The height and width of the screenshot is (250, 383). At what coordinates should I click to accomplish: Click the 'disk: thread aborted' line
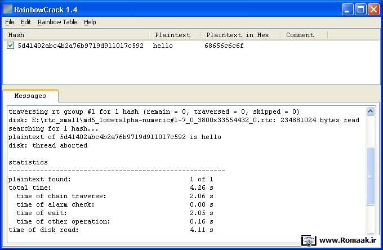click(x=48, y=145)
